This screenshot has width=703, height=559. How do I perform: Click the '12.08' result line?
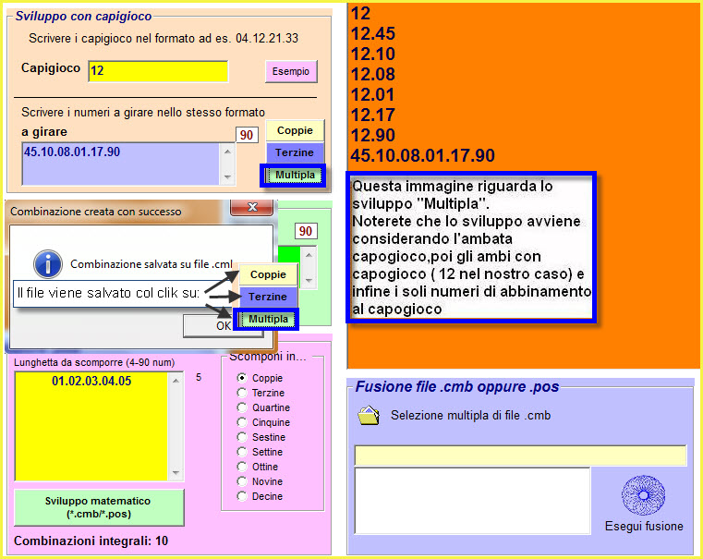click(373, 75)
